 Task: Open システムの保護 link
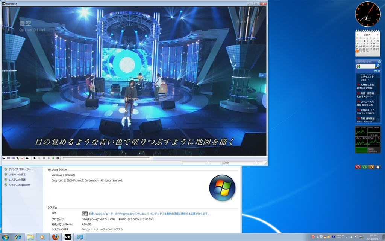(17, 180)
